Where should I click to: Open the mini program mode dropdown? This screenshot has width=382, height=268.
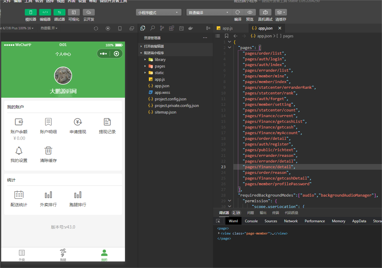[158, 13]
